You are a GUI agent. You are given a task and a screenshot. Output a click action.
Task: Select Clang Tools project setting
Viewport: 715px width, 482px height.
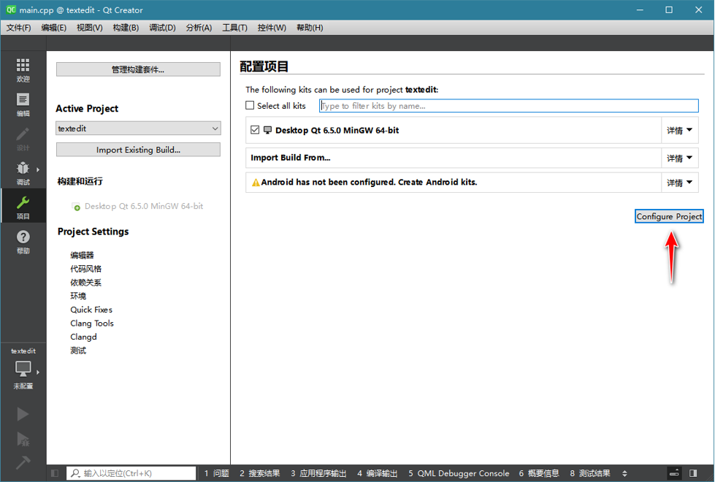point(91,324)
